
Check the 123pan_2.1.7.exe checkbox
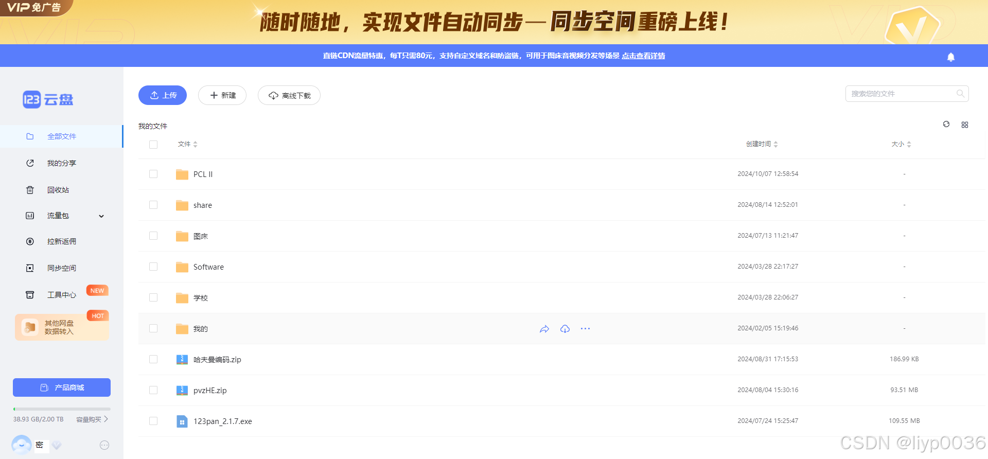(153, 421)
